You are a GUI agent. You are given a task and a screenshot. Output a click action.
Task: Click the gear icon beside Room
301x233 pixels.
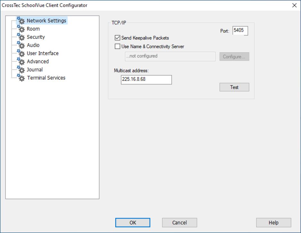click(21, 29)
